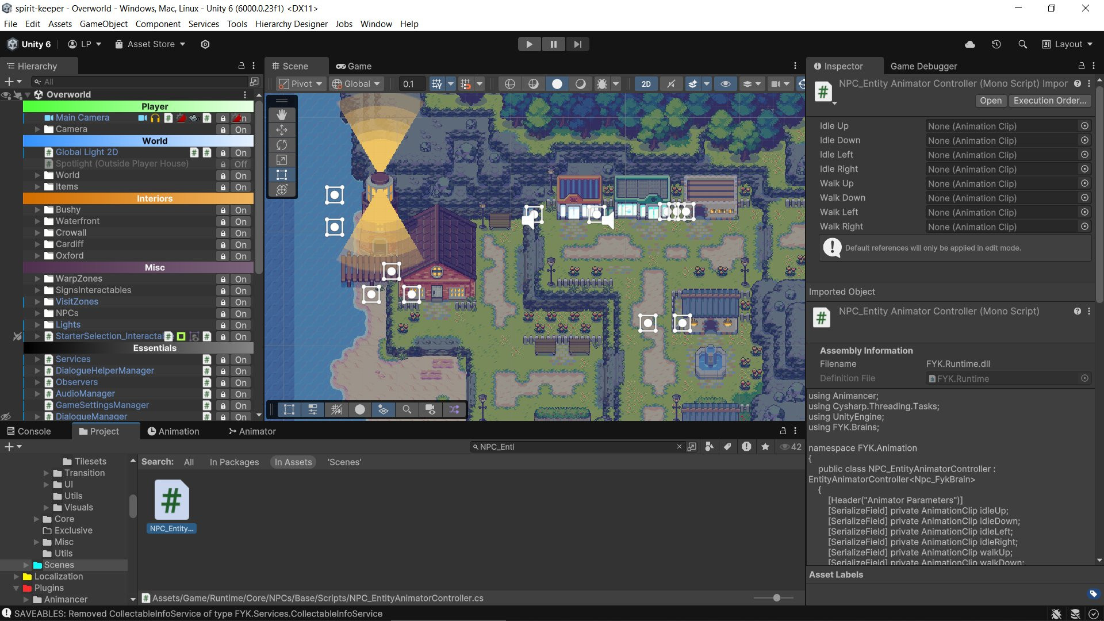1104x621 pixels.
Task: Switch to the Game tab
Action: tap(354, 66)
